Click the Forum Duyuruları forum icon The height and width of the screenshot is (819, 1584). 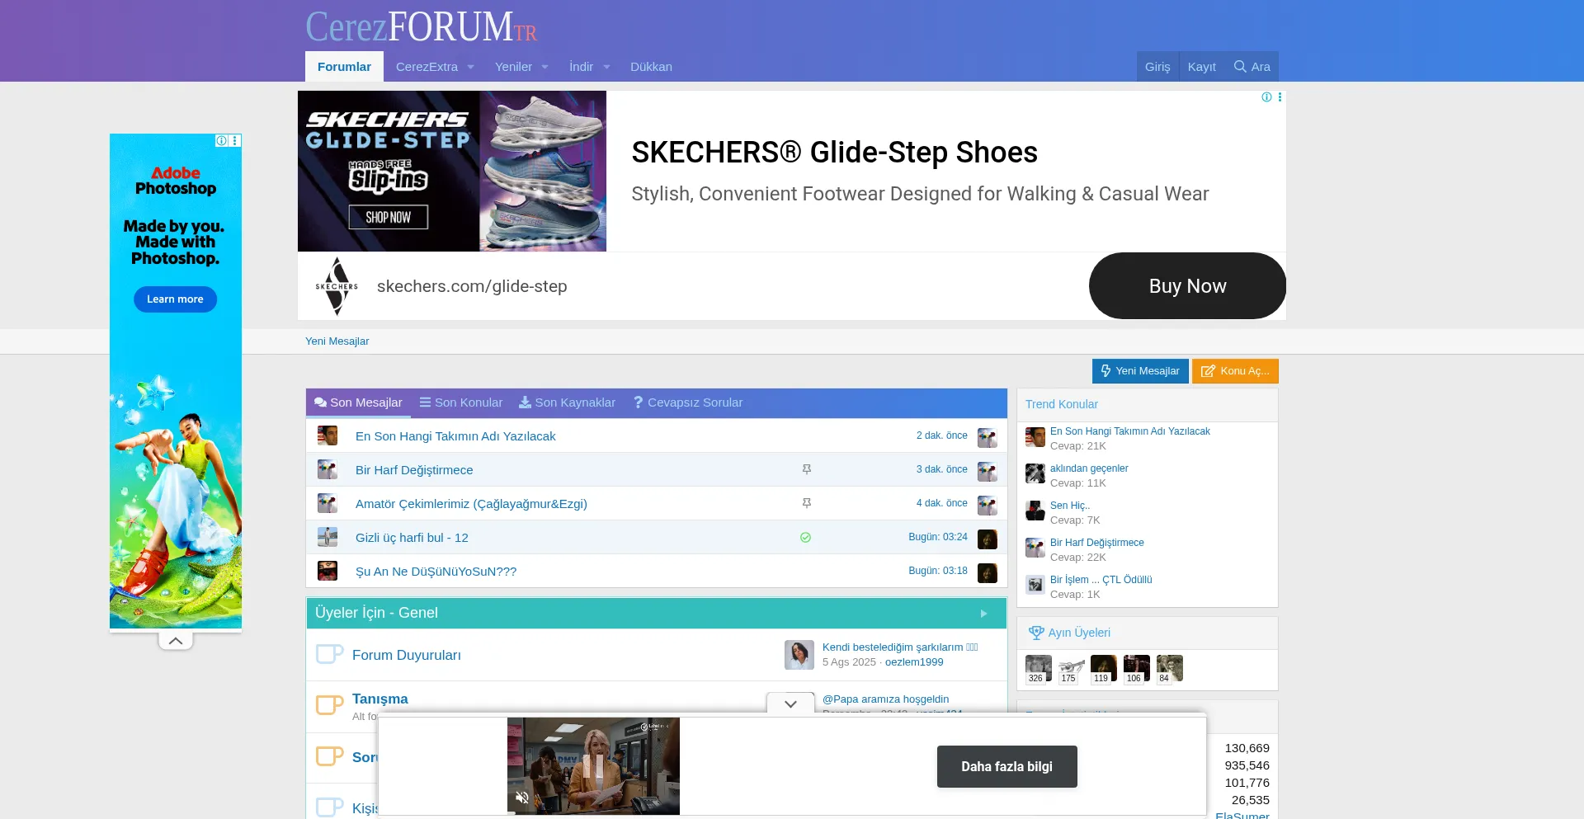tap(329, 654)
